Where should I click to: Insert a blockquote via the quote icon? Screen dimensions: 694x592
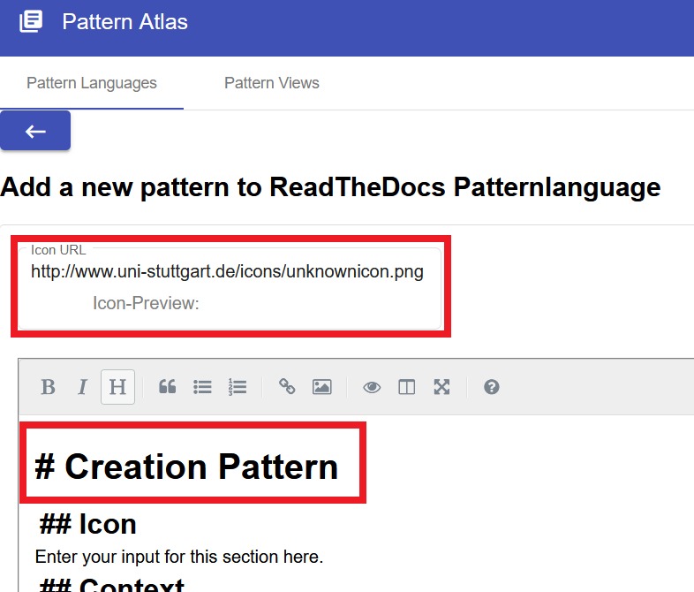(x=167, y=387)
